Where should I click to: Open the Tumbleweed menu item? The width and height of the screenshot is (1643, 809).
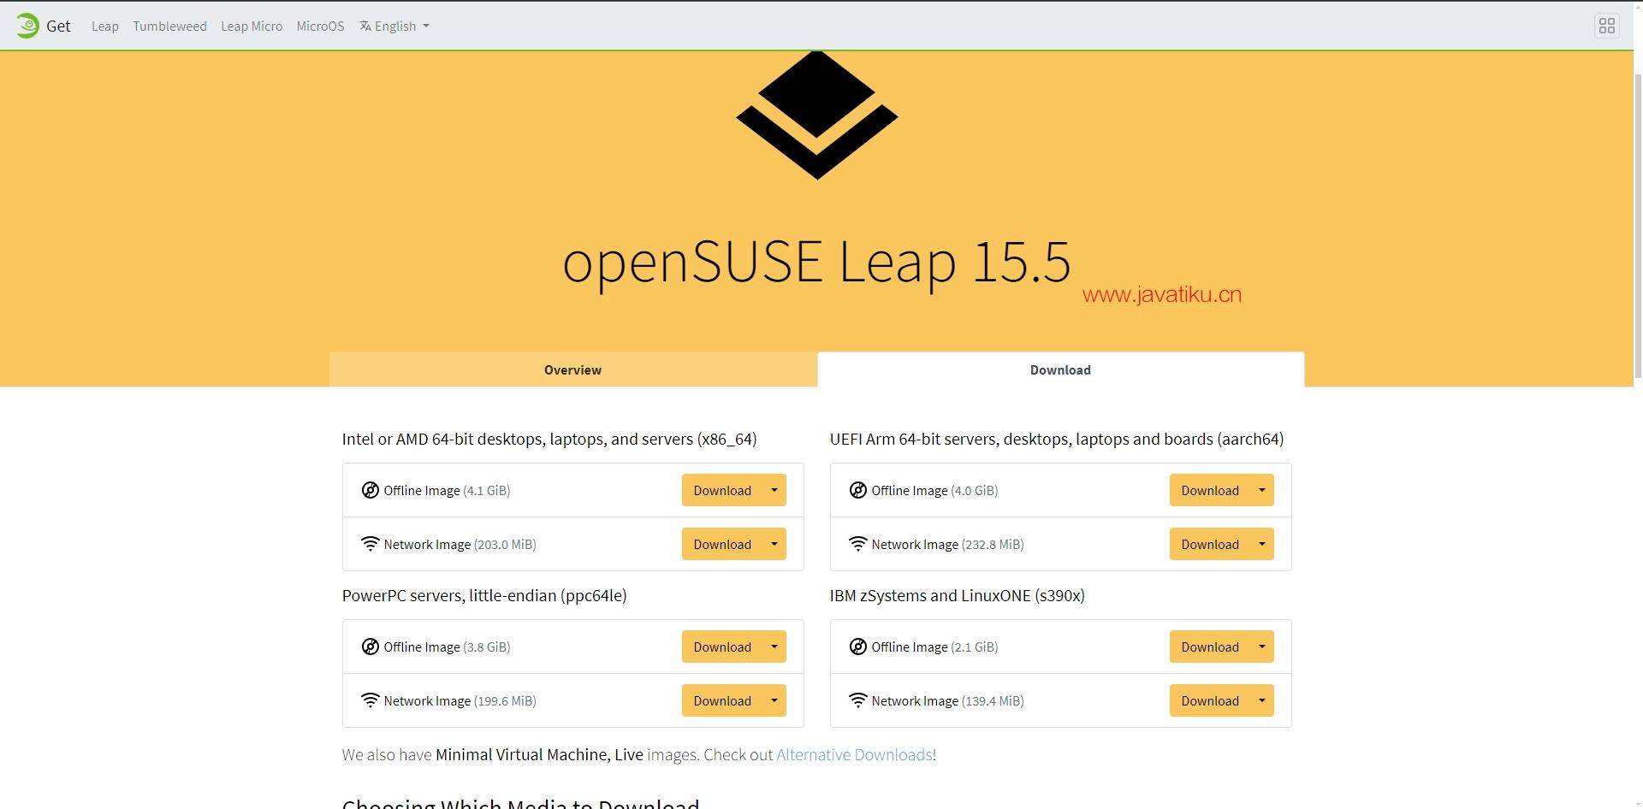coord(169,26)
